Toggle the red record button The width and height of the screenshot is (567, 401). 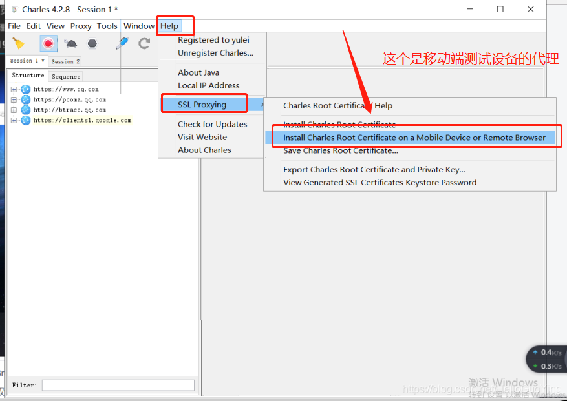pyautogui.click(x=48, y=44)
